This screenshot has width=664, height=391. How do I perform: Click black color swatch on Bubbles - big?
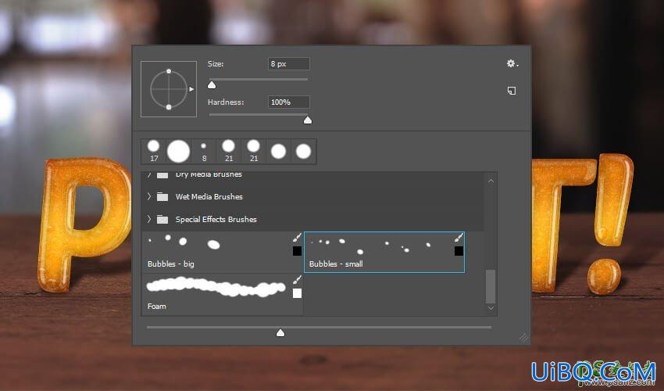point(298,251)
